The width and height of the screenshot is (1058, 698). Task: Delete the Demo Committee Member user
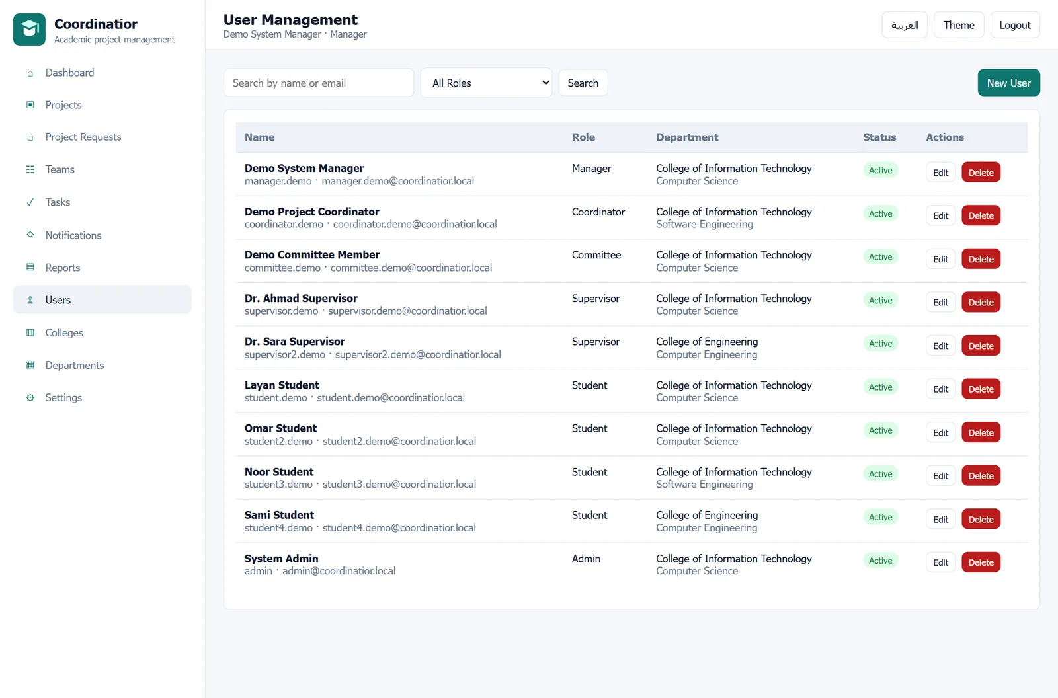(981, 259)
